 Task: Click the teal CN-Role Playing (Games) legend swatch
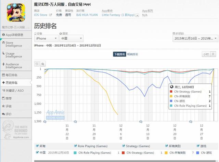click(x=75, y=153)
